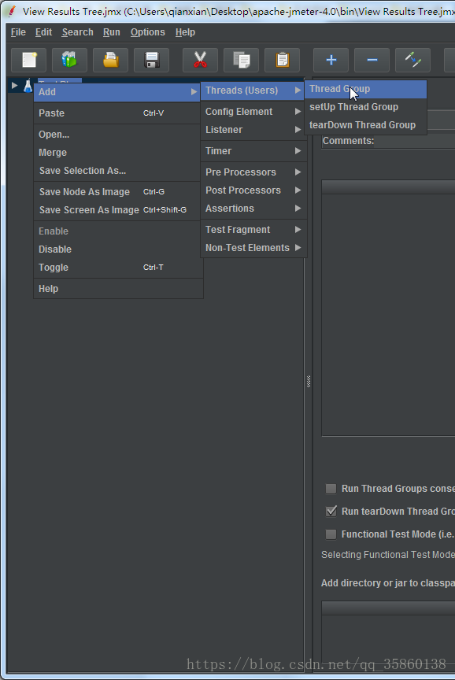Open the Help menu in menu bar

pos(185,32)
